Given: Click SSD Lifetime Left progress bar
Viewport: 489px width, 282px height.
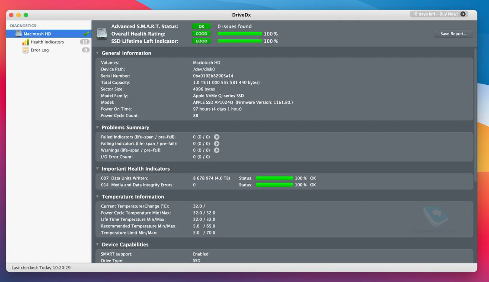Looking at the screenshot, I should pyautogui.click(x=240, y=41).
